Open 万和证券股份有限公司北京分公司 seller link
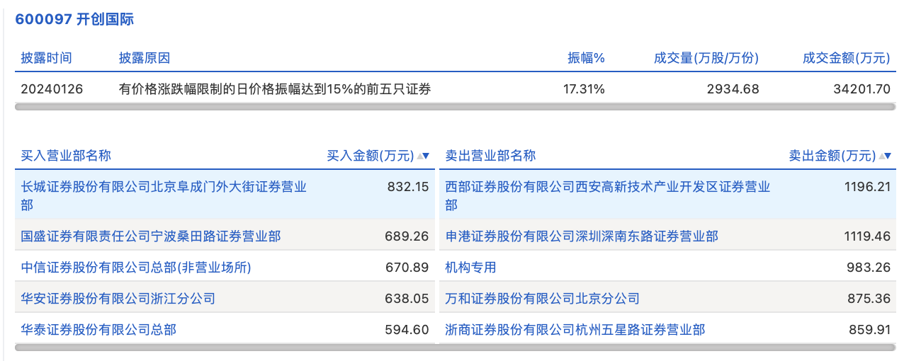Screen dimensions: 904x361 (x=542, y=298)
